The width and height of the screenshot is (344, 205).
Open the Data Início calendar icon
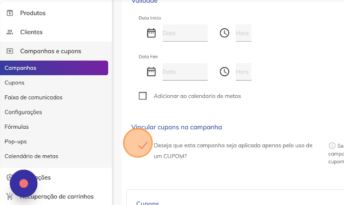[x=151, y=33]
